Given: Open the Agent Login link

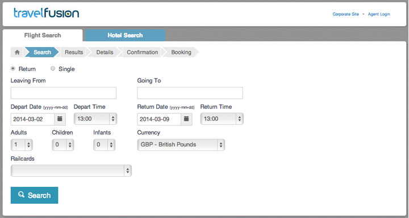Looking at the screenshot, I should (x=379, y=14).
